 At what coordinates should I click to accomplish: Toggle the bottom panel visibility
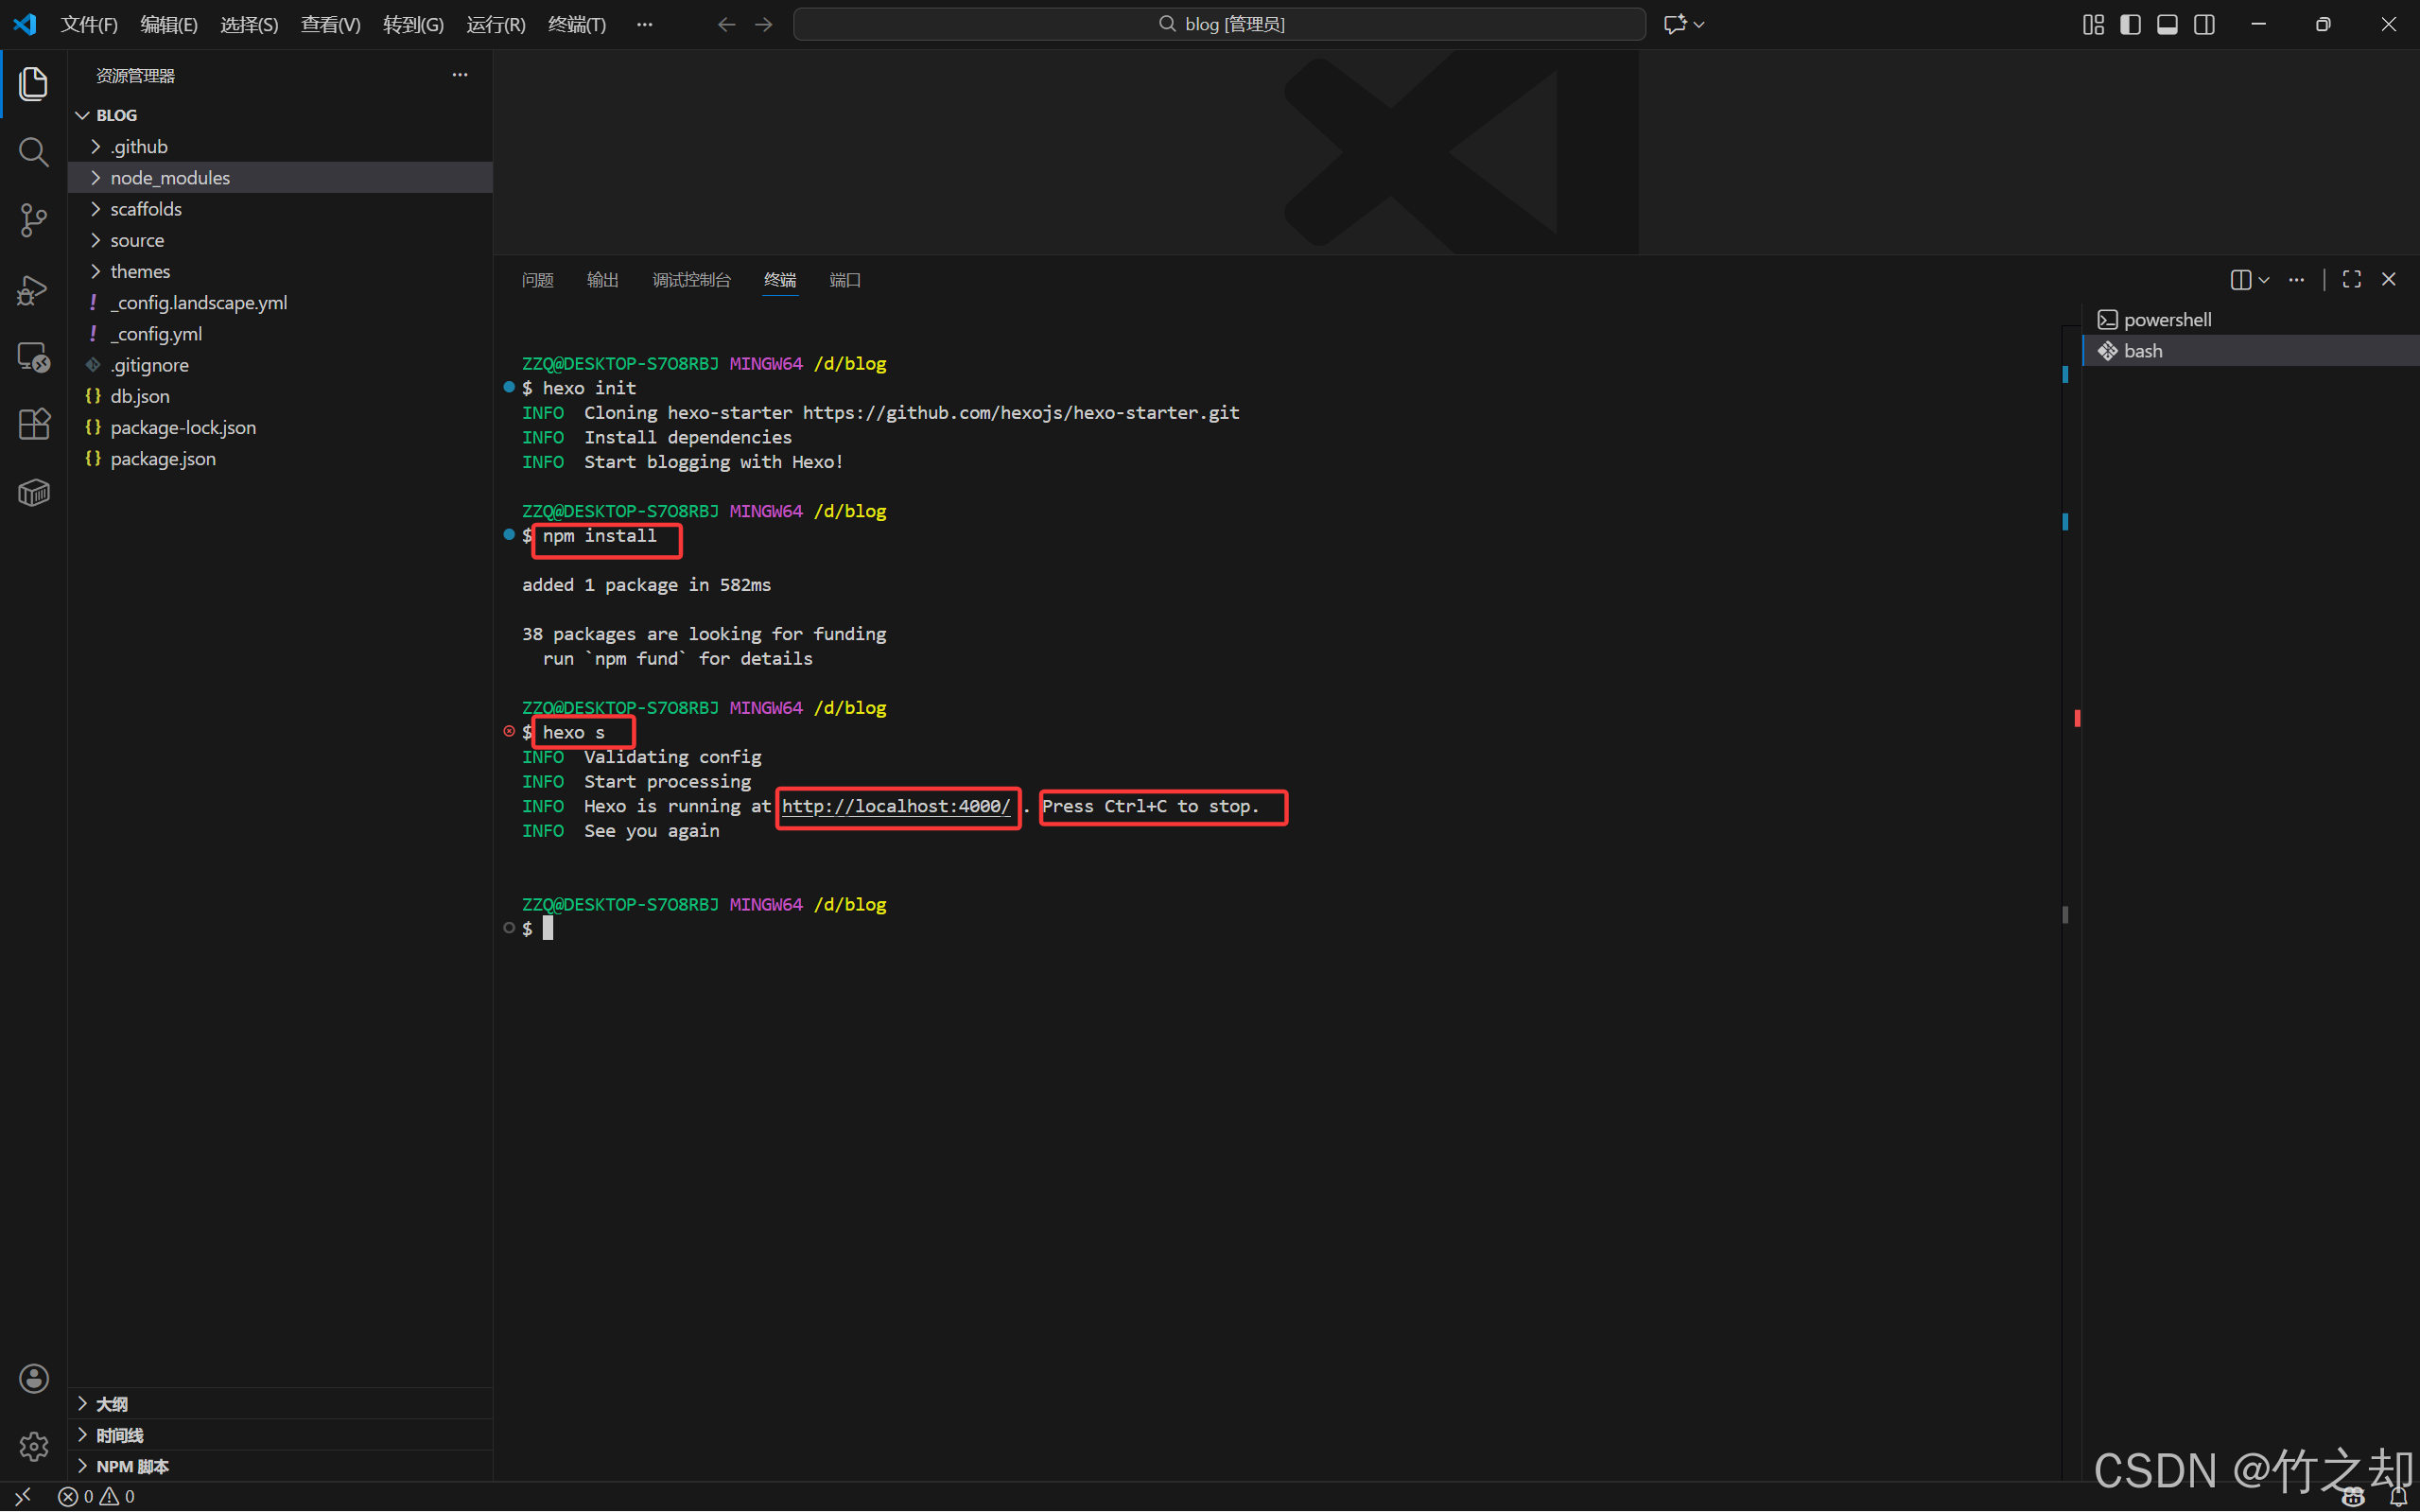pyautogui.click(x=2167, y=24)
